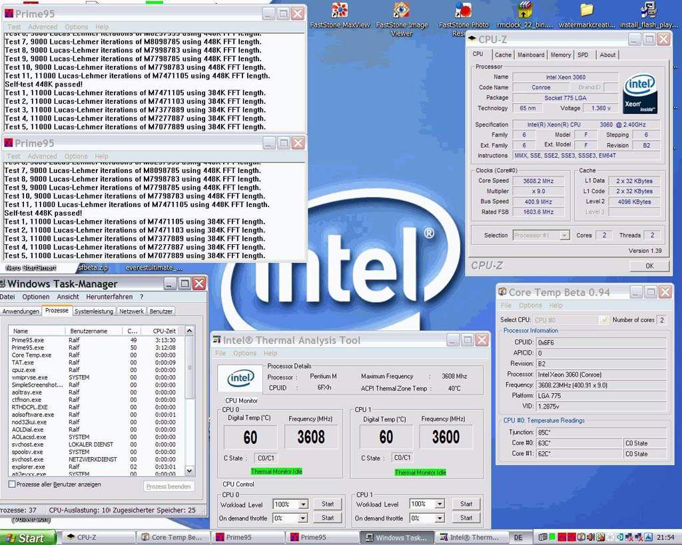Click the process list scrollbar up arrow
Viewport: 682px width, 545px height.
[x=189, y=331]
